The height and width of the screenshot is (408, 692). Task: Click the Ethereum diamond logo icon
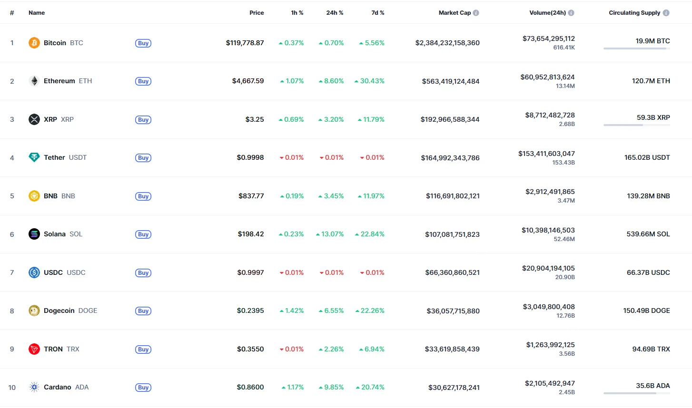[x=34, y=81]
